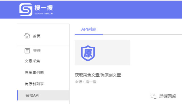This screenshot has width=182, height=104.
Task: Click the house icon beside 首页
Action: pos(27,36)
